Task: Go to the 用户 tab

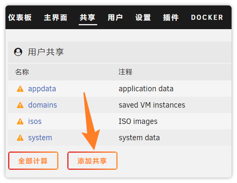Action: coord(115,17)
